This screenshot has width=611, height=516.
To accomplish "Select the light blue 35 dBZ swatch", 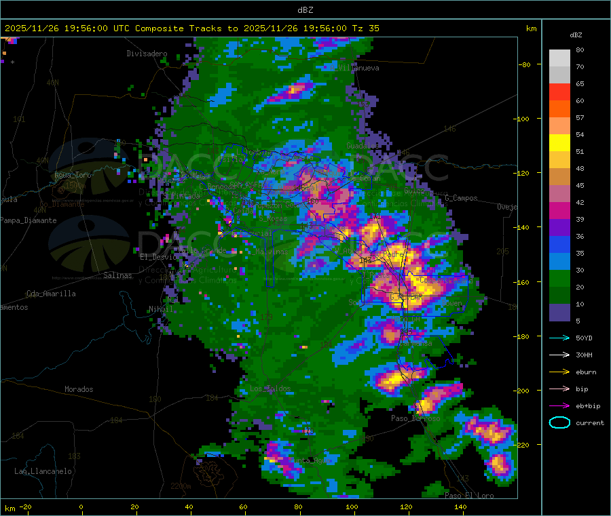I will (559, 262).
